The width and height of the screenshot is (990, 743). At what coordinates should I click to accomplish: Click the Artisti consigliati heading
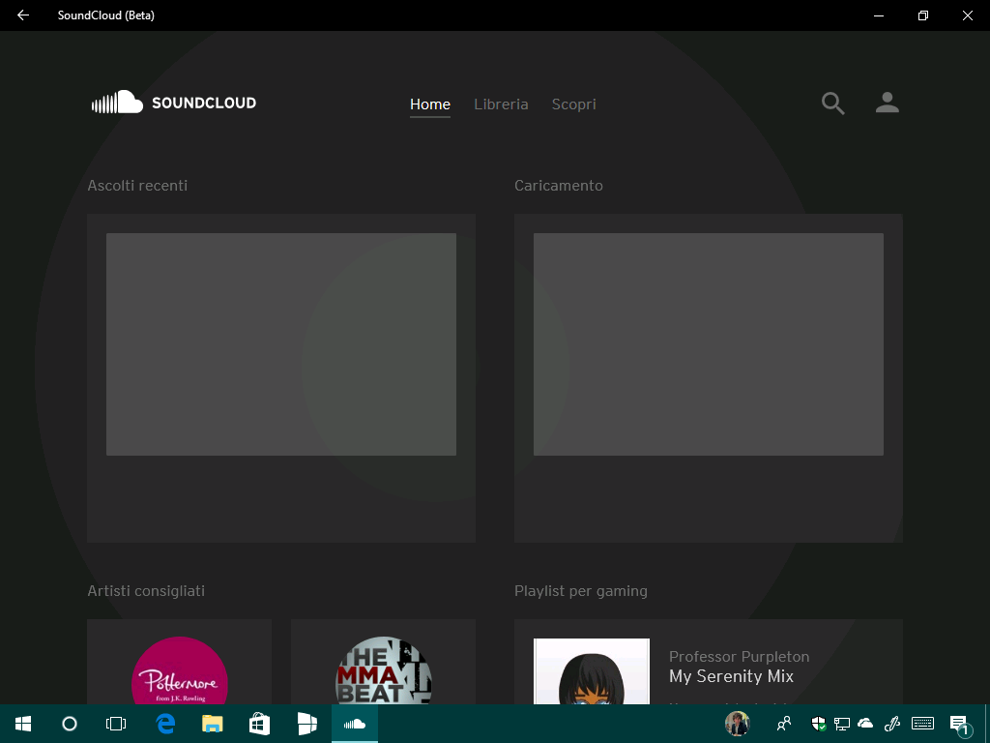pos(146,591)
